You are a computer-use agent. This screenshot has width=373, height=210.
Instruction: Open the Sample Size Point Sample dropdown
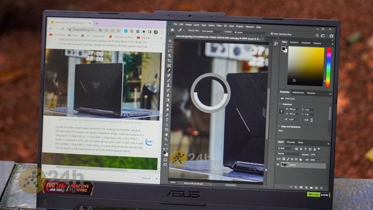click(x=211, y=31)
